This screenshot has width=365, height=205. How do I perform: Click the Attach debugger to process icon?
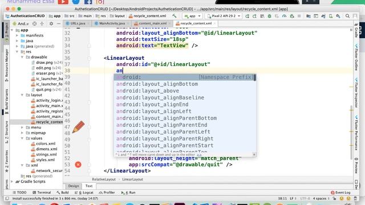click(x=291, y=16)
